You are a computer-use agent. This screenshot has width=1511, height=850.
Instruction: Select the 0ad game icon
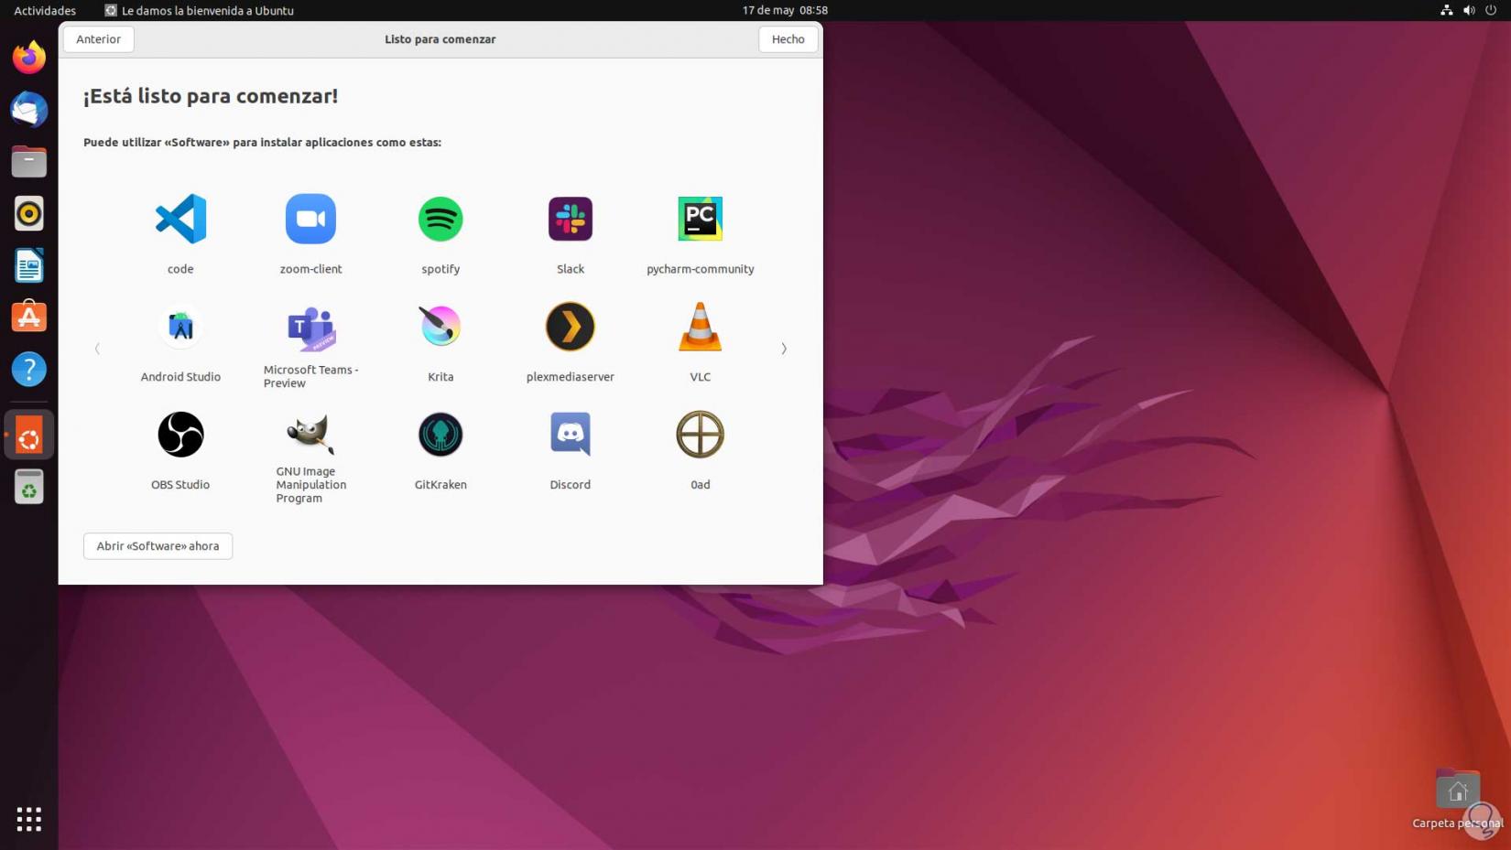click(x=701, y=435)
